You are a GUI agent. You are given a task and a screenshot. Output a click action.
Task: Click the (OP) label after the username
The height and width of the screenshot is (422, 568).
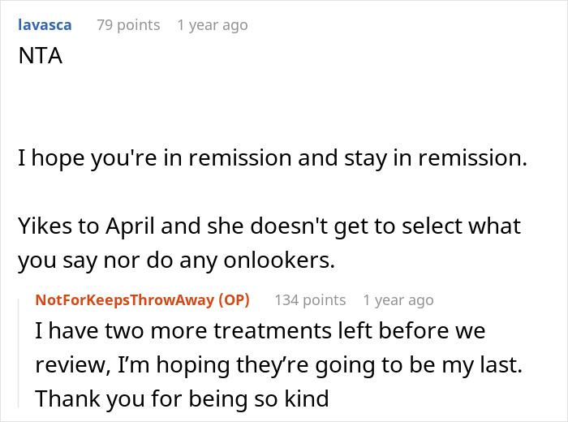[234, 300]
